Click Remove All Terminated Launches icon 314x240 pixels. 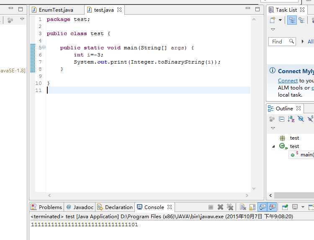point(230,207)
